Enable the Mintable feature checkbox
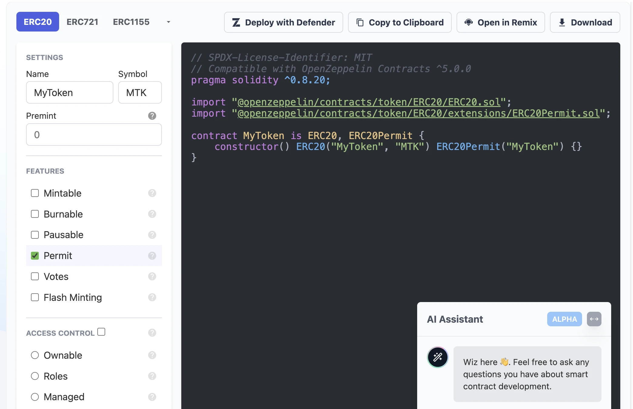 (35, 193)
